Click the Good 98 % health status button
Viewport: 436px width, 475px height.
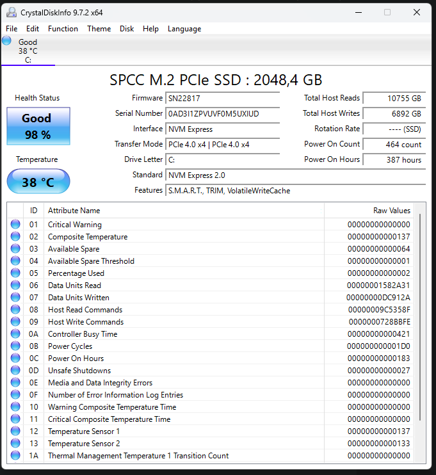click(38, 126)
